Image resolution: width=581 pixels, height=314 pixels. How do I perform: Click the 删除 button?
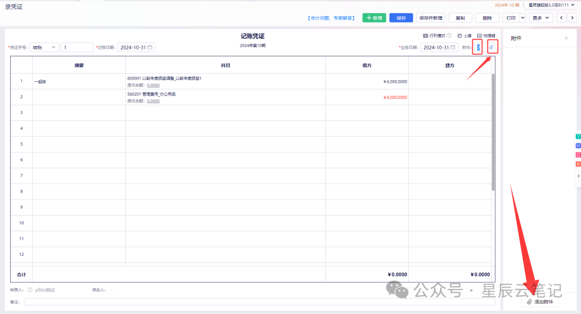[487, 18]
